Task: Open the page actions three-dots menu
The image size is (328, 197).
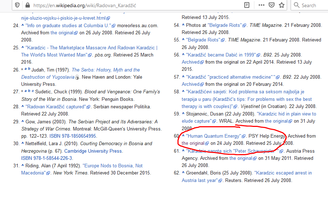Action: [x=262, y=5]
